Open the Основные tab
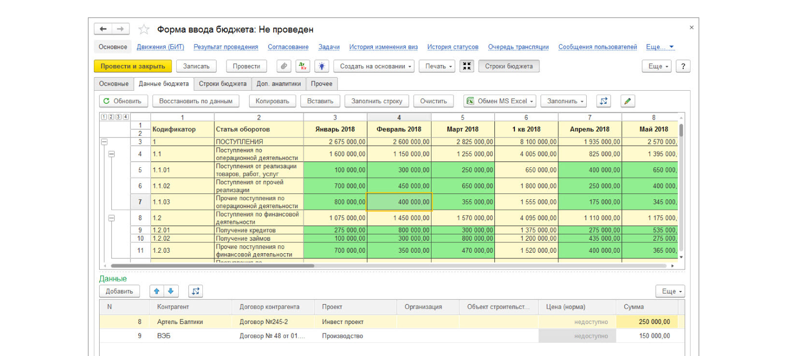Image resolution: width=787 pixels, height=356 pixels. [114, 84]
